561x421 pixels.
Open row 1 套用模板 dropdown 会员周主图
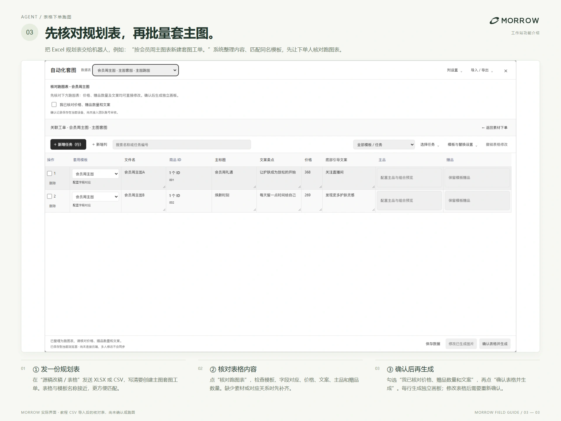click(96, 174)
